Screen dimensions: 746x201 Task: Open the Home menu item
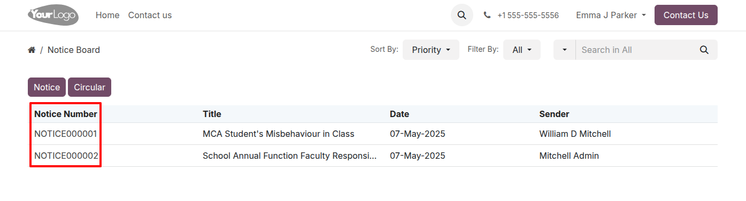[x=107, y=16]
